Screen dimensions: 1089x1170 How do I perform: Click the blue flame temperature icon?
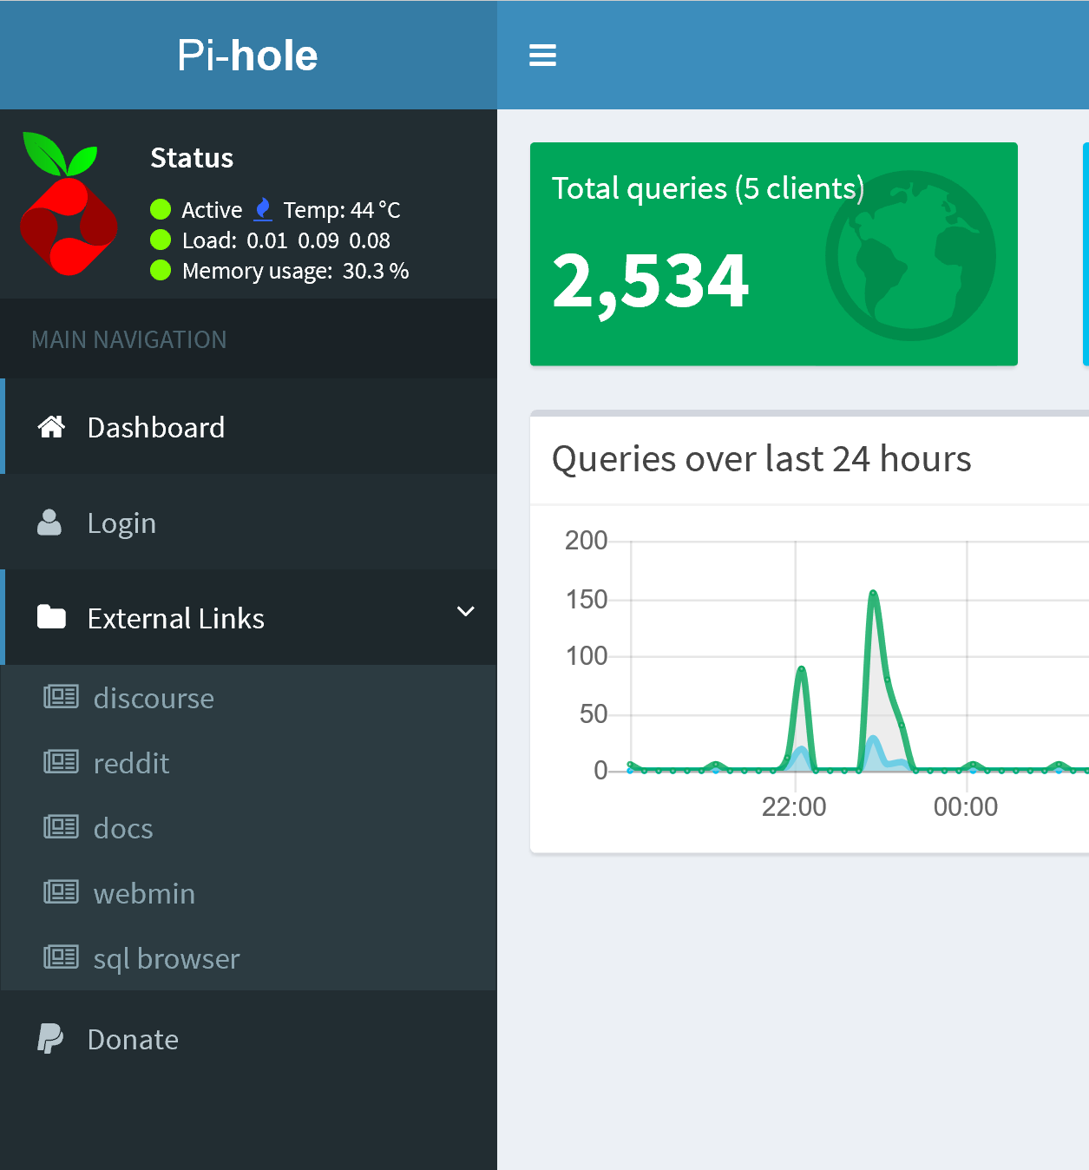pyautogui.click(x=263, y=209)
